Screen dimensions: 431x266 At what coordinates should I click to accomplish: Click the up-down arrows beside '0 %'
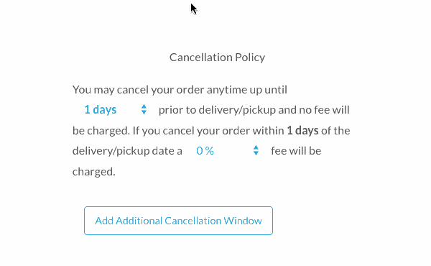click(x=256, y=150)
